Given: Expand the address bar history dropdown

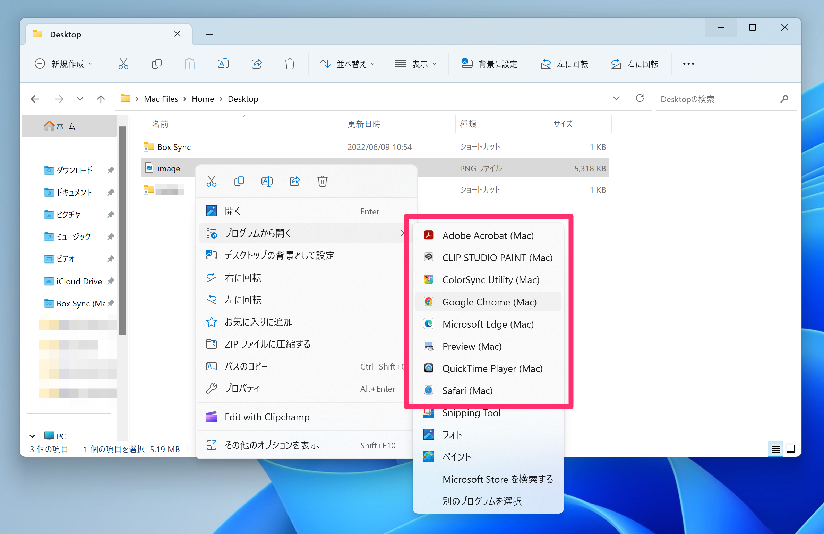Looking at the screenshot, I should (616, 99).
